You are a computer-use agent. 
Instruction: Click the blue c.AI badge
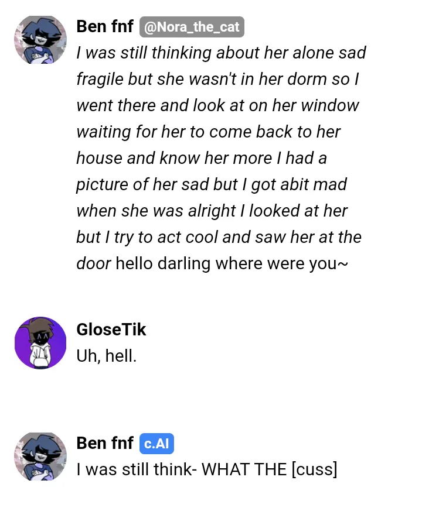[x=156, y=443]
